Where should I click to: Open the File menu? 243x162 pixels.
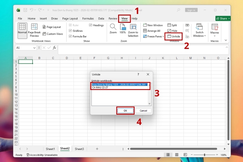[x=20, y=19]
